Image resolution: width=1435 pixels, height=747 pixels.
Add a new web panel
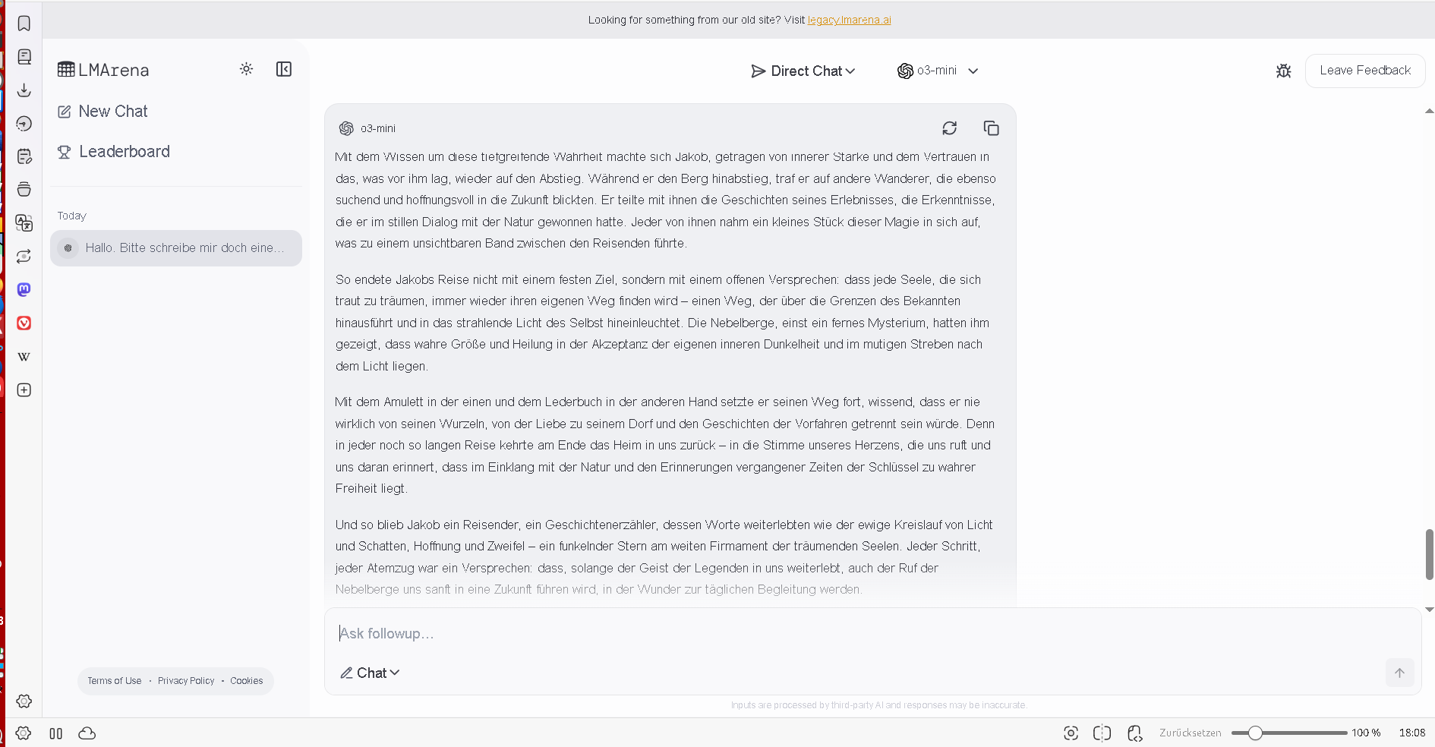point(24,390)
